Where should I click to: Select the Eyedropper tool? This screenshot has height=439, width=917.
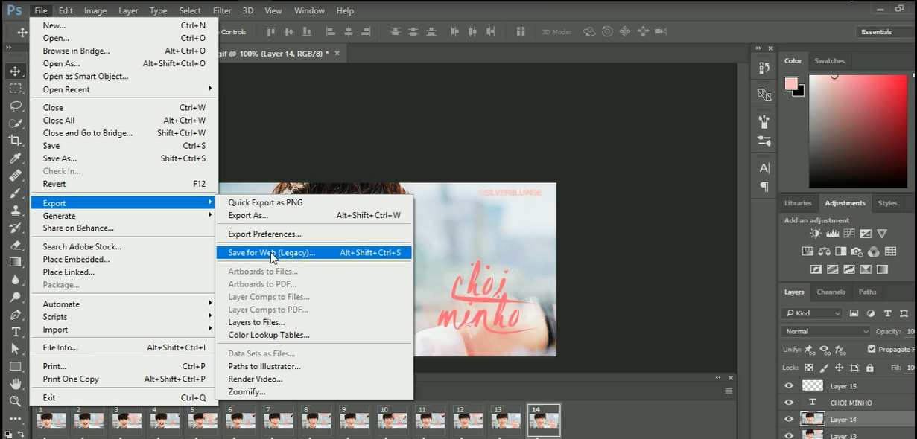[15, 158]
